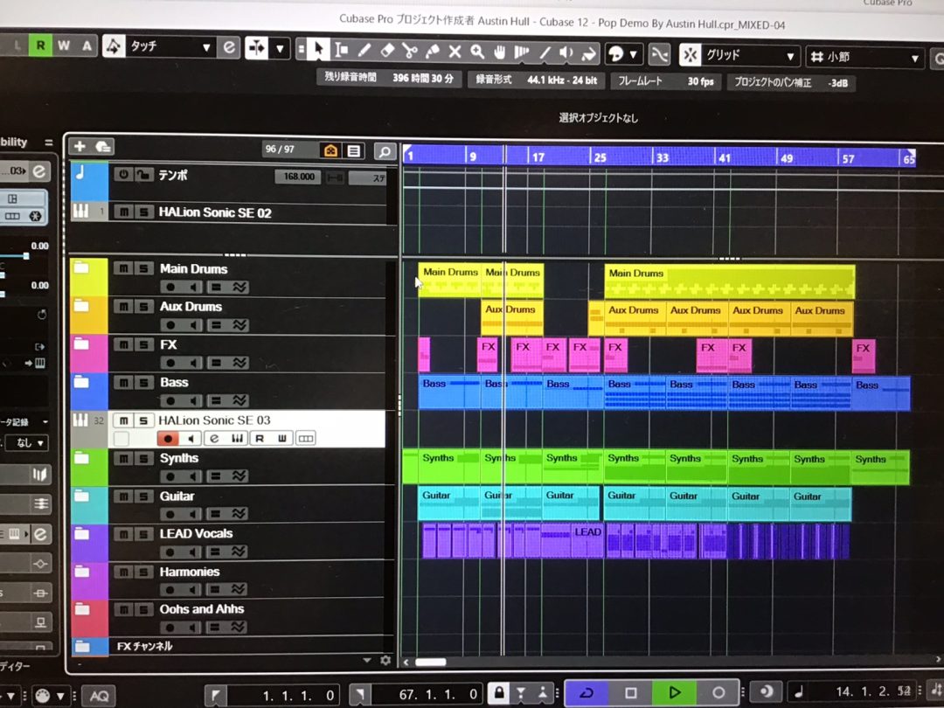
Task: Select the Play speaker tool
Action: click(566, 53)
